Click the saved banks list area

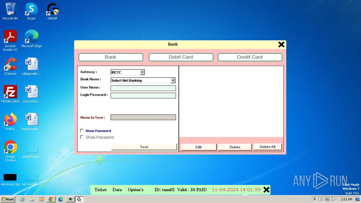[231, 101]
